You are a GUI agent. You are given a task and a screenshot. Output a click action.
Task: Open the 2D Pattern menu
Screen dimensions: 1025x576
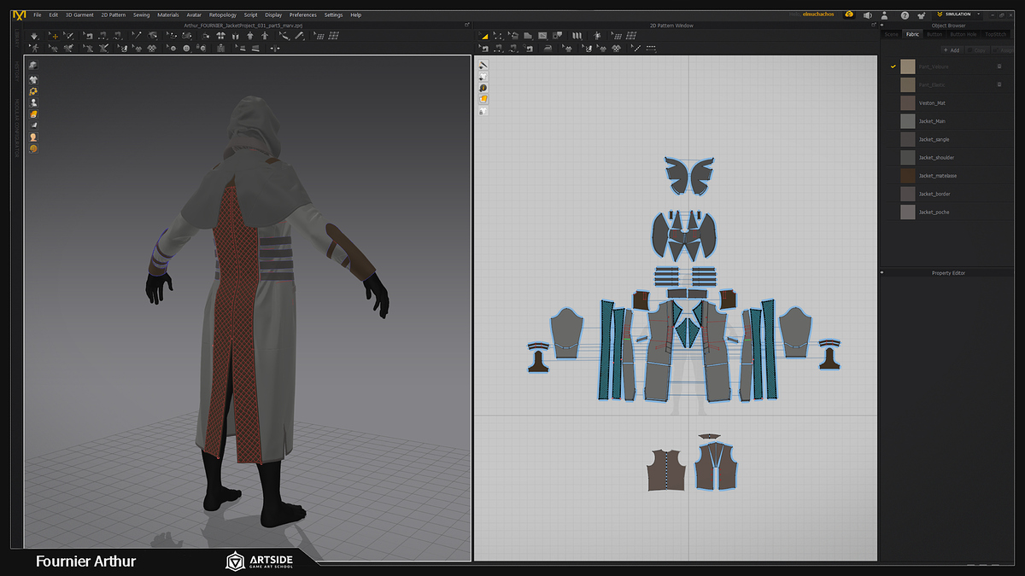(113, 15)
